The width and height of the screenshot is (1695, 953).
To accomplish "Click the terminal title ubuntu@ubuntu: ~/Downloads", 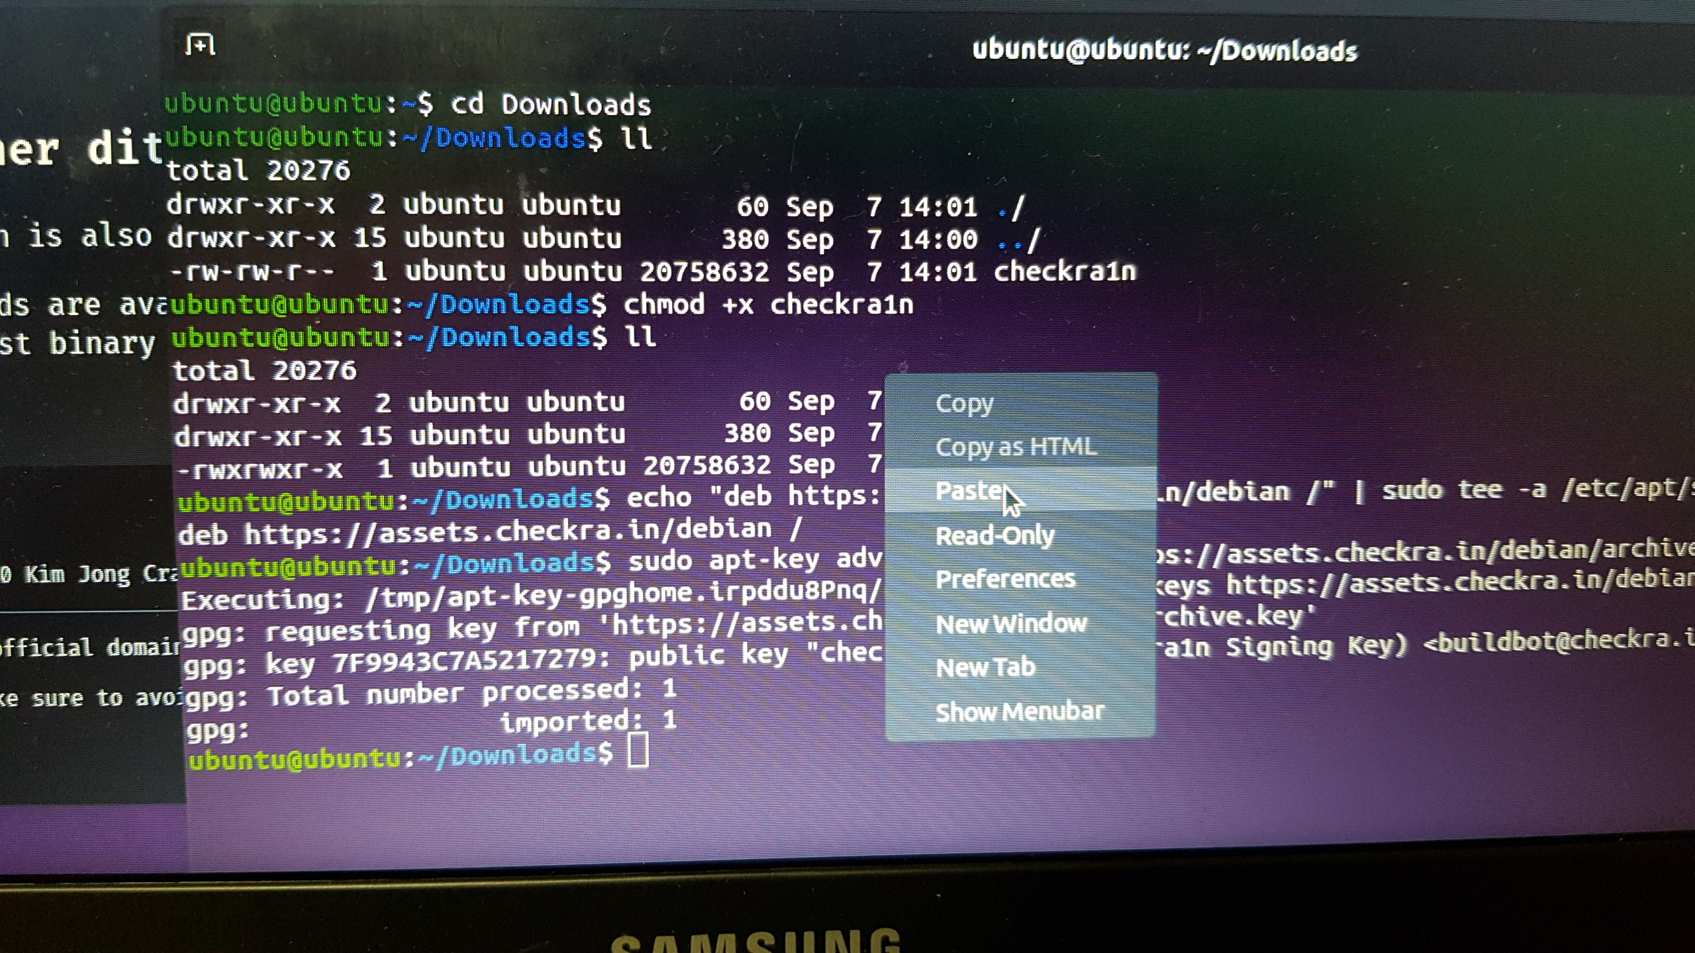I will click(x=1164, y=51).
